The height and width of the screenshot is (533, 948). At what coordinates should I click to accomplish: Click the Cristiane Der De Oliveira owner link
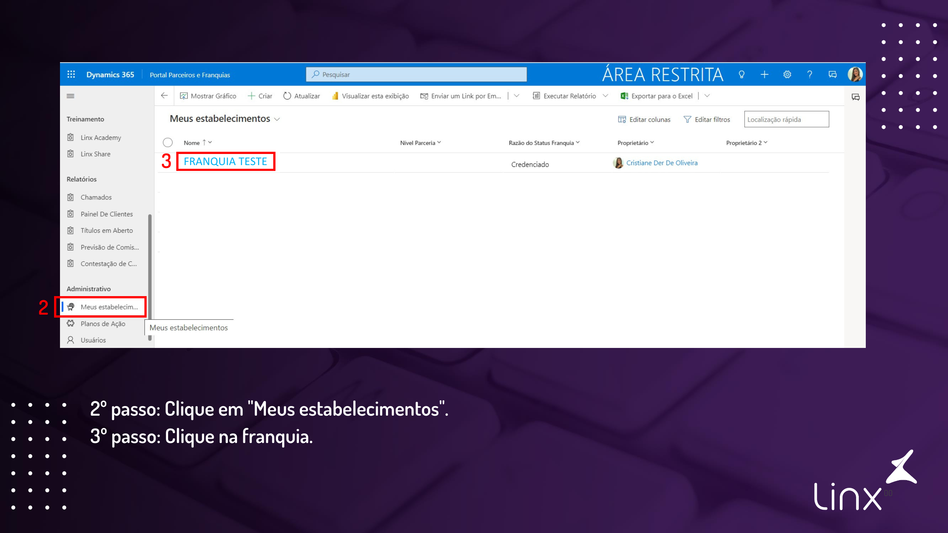(661, 163)
